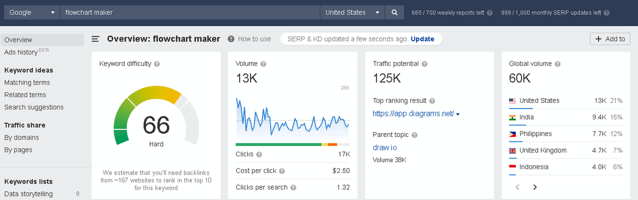Click the Volume help question icon
The image size is (638, 200).
[263, 64]
